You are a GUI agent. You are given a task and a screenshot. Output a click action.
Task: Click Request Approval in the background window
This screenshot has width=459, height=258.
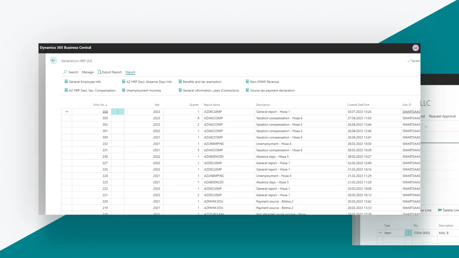(x=442, y=116)
